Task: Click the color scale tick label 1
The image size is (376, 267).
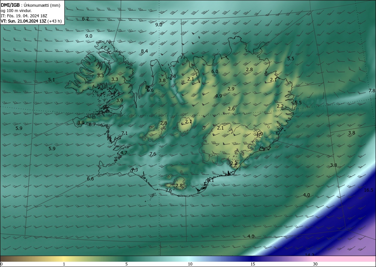Action: [x=64, y=264]
